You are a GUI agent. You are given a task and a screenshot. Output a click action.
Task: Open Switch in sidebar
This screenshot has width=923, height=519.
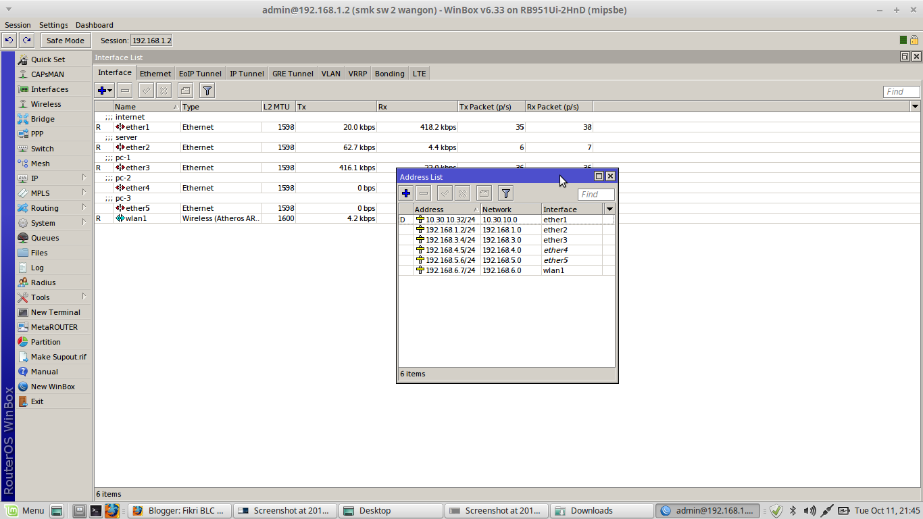click(53, 149)
